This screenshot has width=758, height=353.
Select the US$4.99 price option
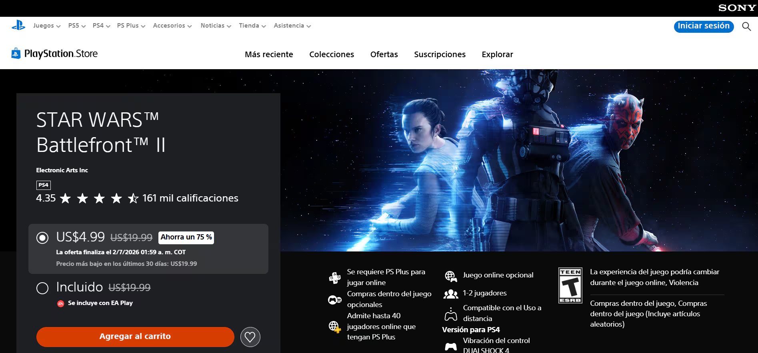click(42, 238)
